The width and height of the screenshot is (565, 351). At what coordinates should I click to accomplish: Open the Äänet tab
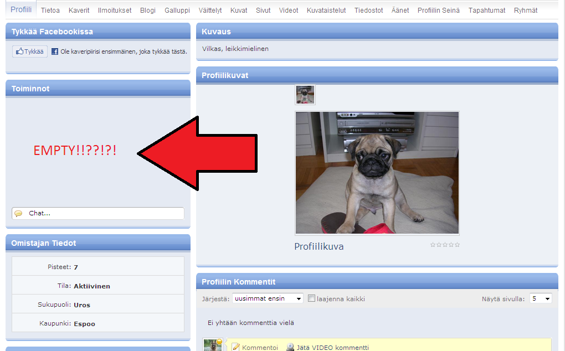point(400,11)
